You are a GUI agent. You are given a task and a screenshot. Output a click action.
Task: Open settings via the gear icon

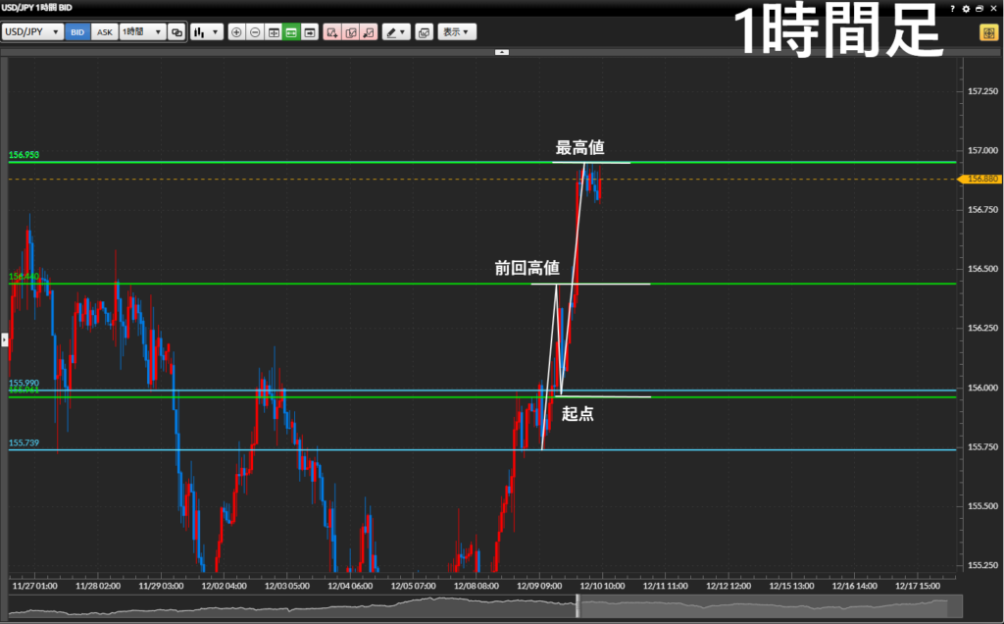[966, 8]
